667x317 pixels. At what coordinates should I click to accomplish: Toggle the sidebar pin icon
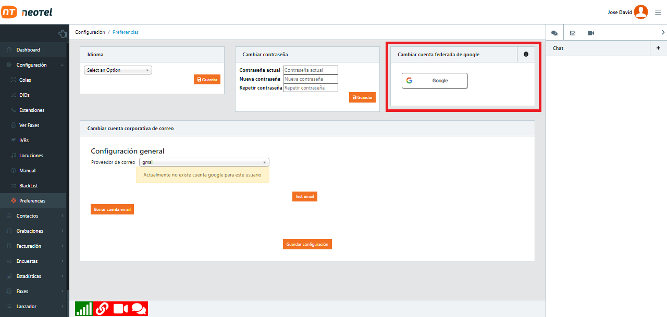click(x=63, y=34)
